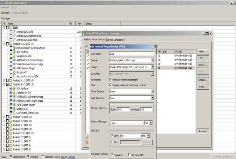Open the SD Card size MiB unit dropdown
The width and height of the screenshot is (236, 159).
[148, 136]
